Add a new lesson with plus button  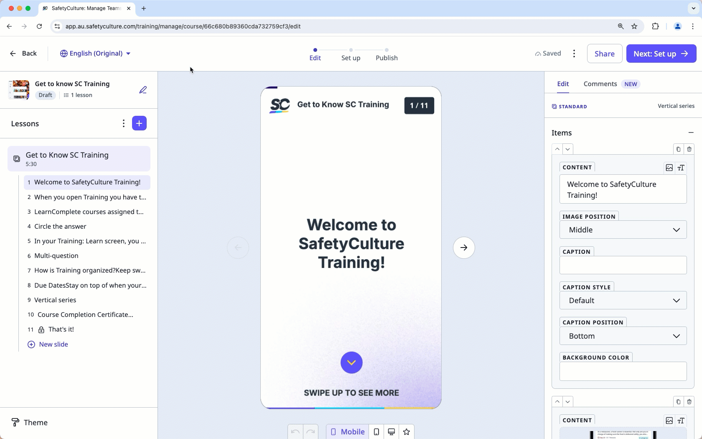(139, 123)
